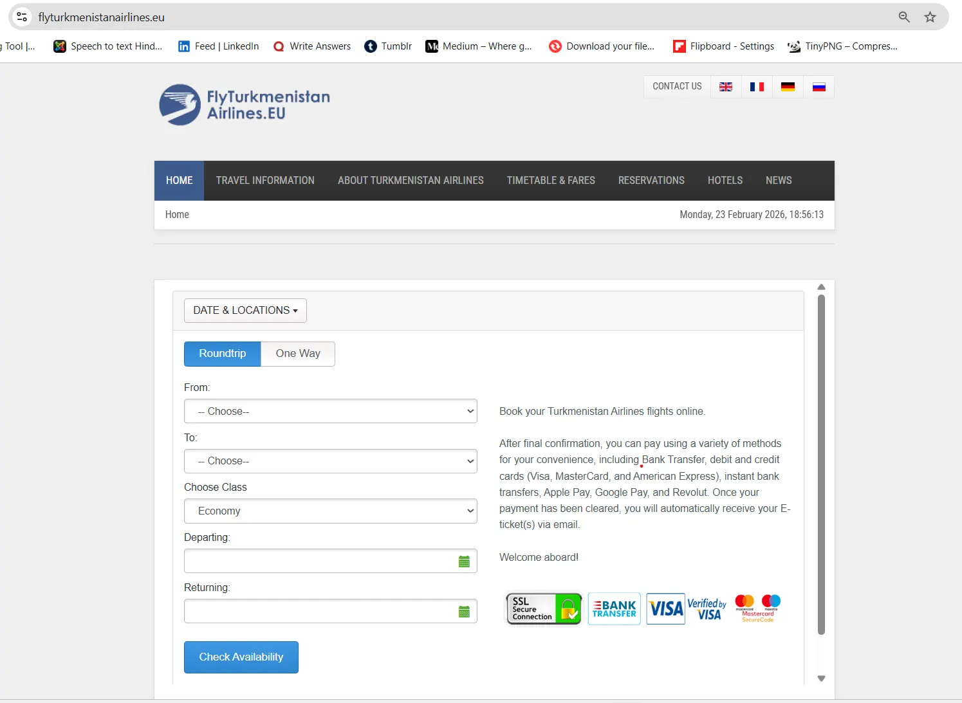
Task: Open the From airport dropdown
Action: point(330,412)
